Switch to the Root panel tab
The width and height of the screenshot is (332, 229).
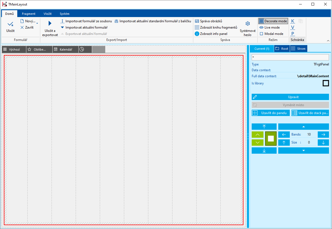point(282,49)
